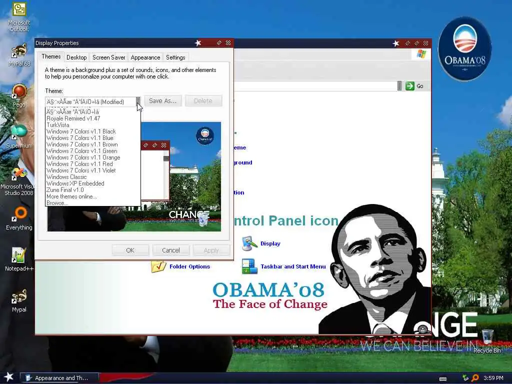Viewport: 512px width, 384px height.
Task: Click the star icon in Control Panel title bar
Action: pyautogui.click(x=396, y=43)
